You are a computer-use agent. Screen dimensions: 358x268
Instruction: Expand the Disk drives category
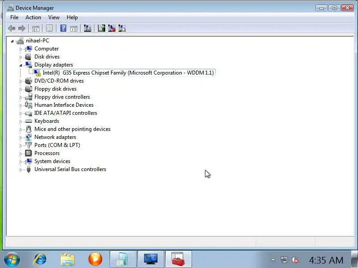click(21, 57)
